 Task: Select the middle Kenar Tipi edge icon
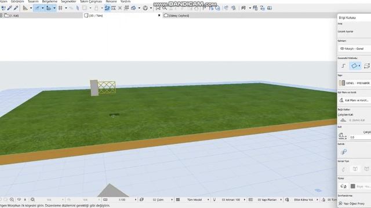[355, 169]
